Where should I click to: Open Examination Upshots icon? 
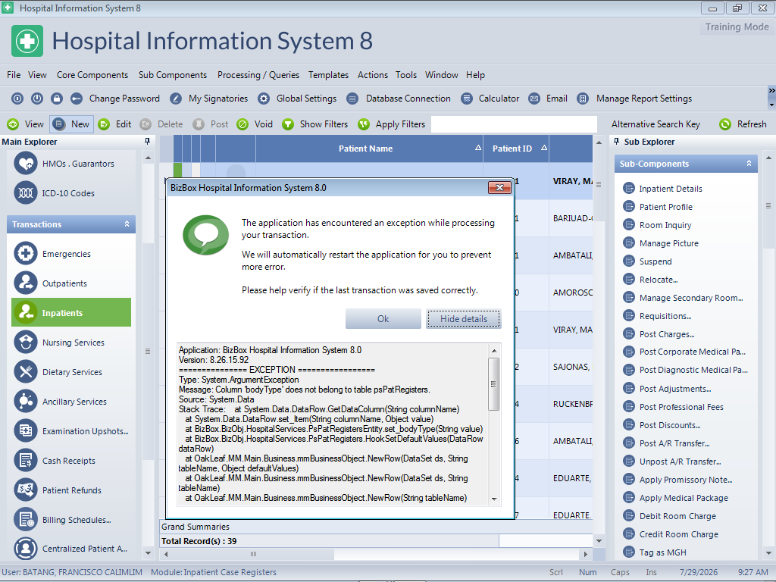26,430
